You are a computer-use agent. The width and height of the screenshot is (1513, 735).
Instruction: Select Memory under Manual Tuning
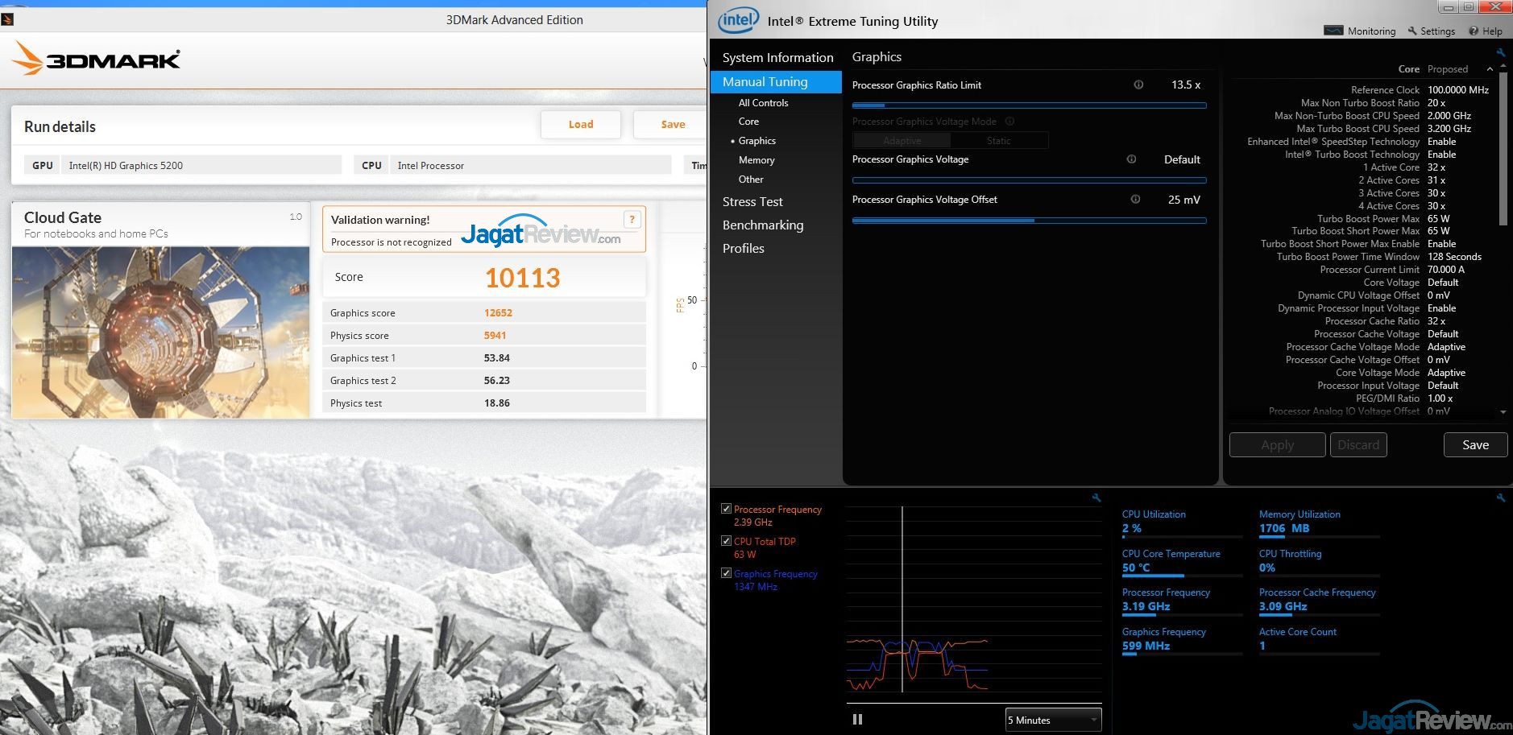(x=756, y=160)
